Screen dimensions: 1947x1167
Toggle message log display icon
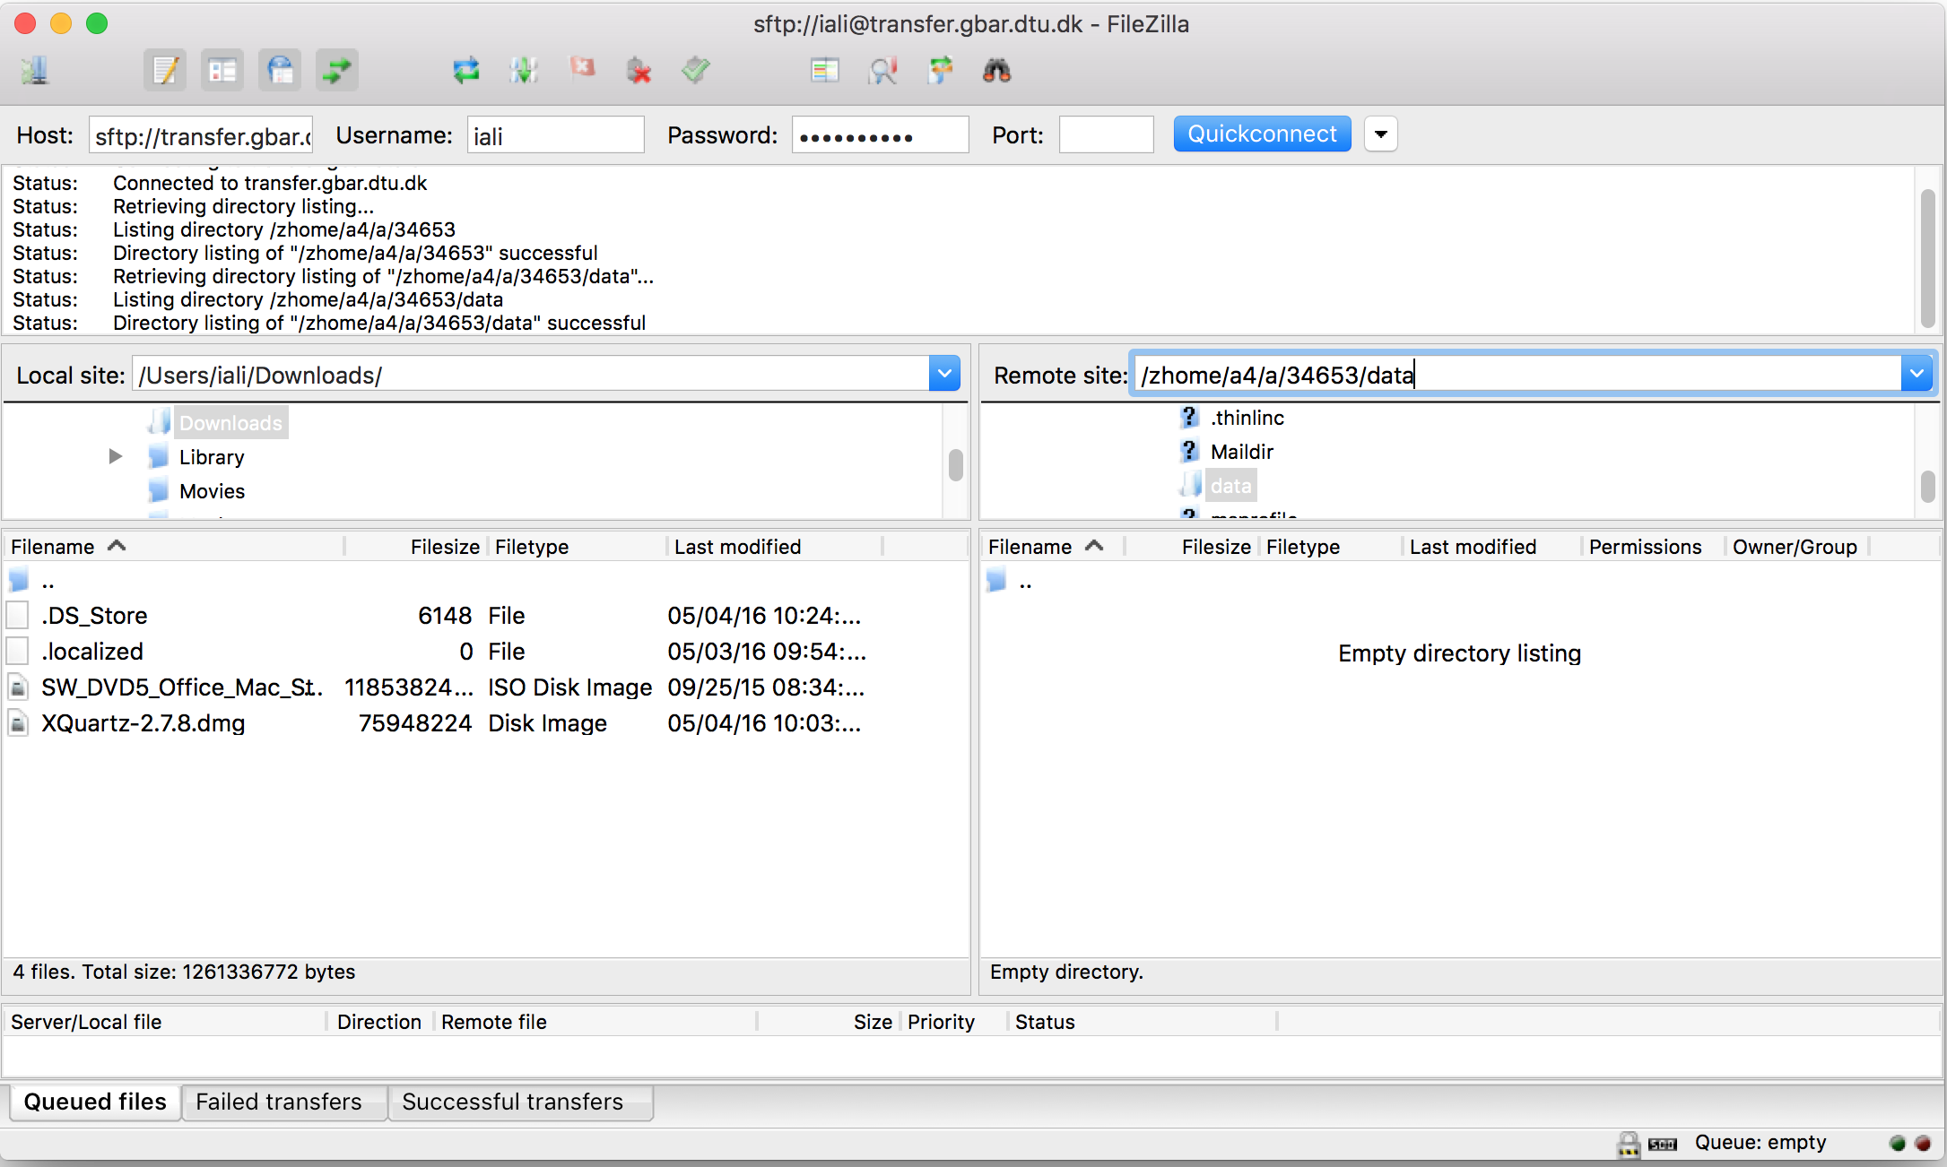pyautogui.click(x=165, y=70)
